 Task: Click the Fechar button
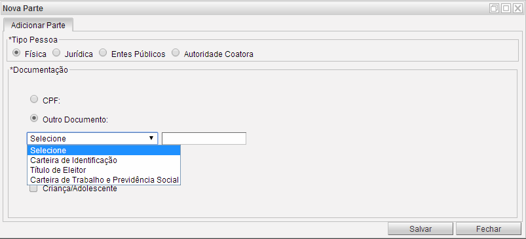(x=489, y=229)
